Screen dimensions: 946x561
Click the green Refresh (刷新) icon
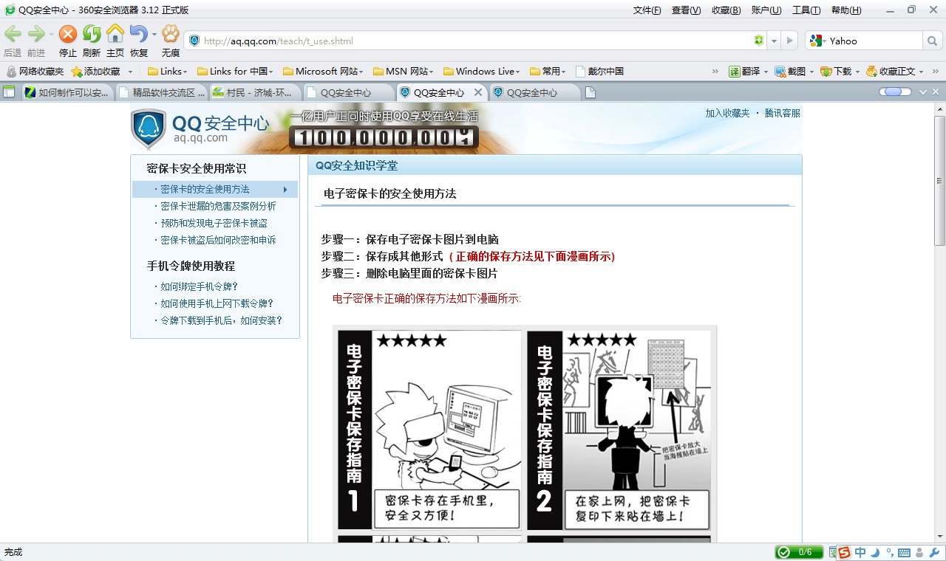pyautogui.click(x=92, y=34)
